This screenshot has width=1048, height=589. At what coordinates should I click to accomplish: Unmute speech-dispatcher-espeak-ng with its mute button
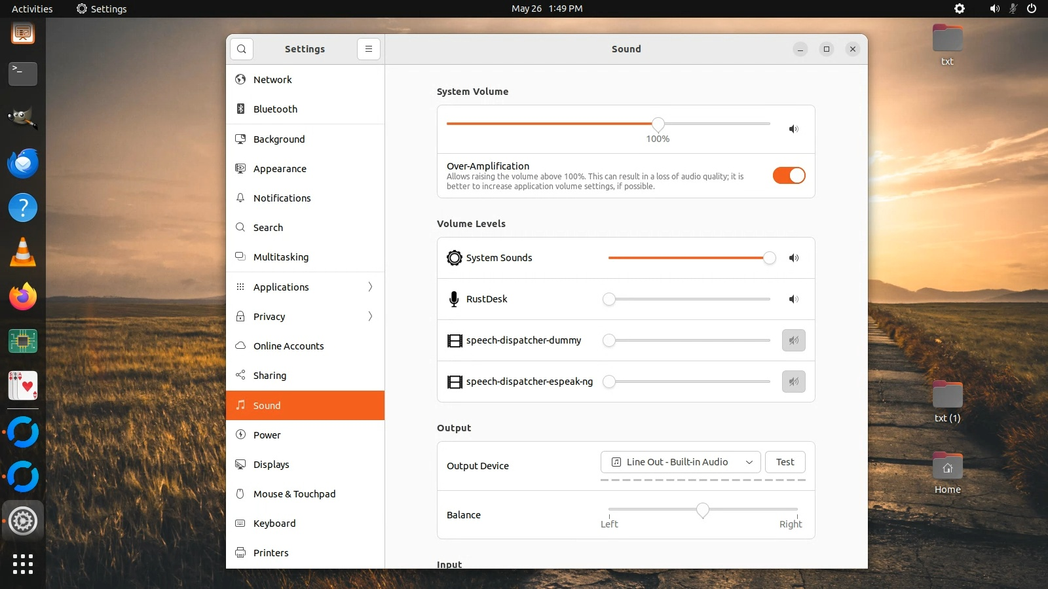(793, 382)
